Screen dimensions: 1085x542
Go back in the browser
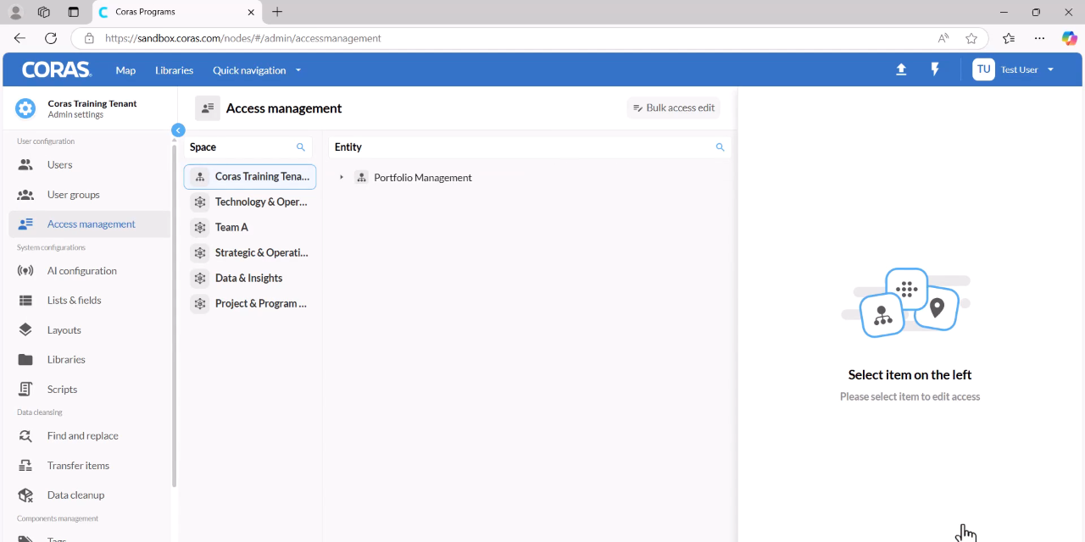(x=19, y=38)
